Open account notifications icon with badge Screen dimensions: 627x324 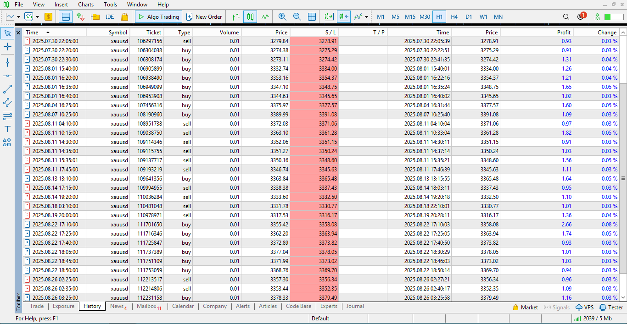[581, 16]
